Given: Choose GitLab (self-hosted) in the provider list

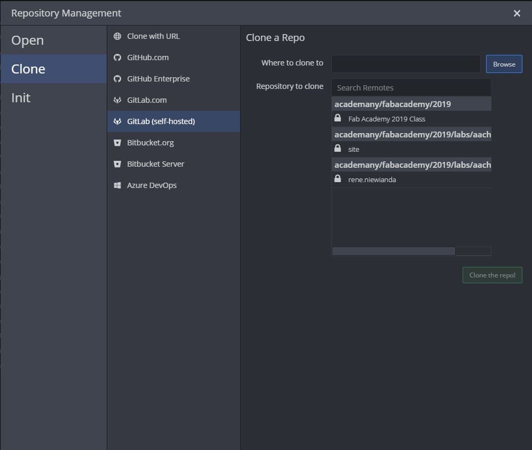Looking at the screenshot, I should [x=161, y=121].
